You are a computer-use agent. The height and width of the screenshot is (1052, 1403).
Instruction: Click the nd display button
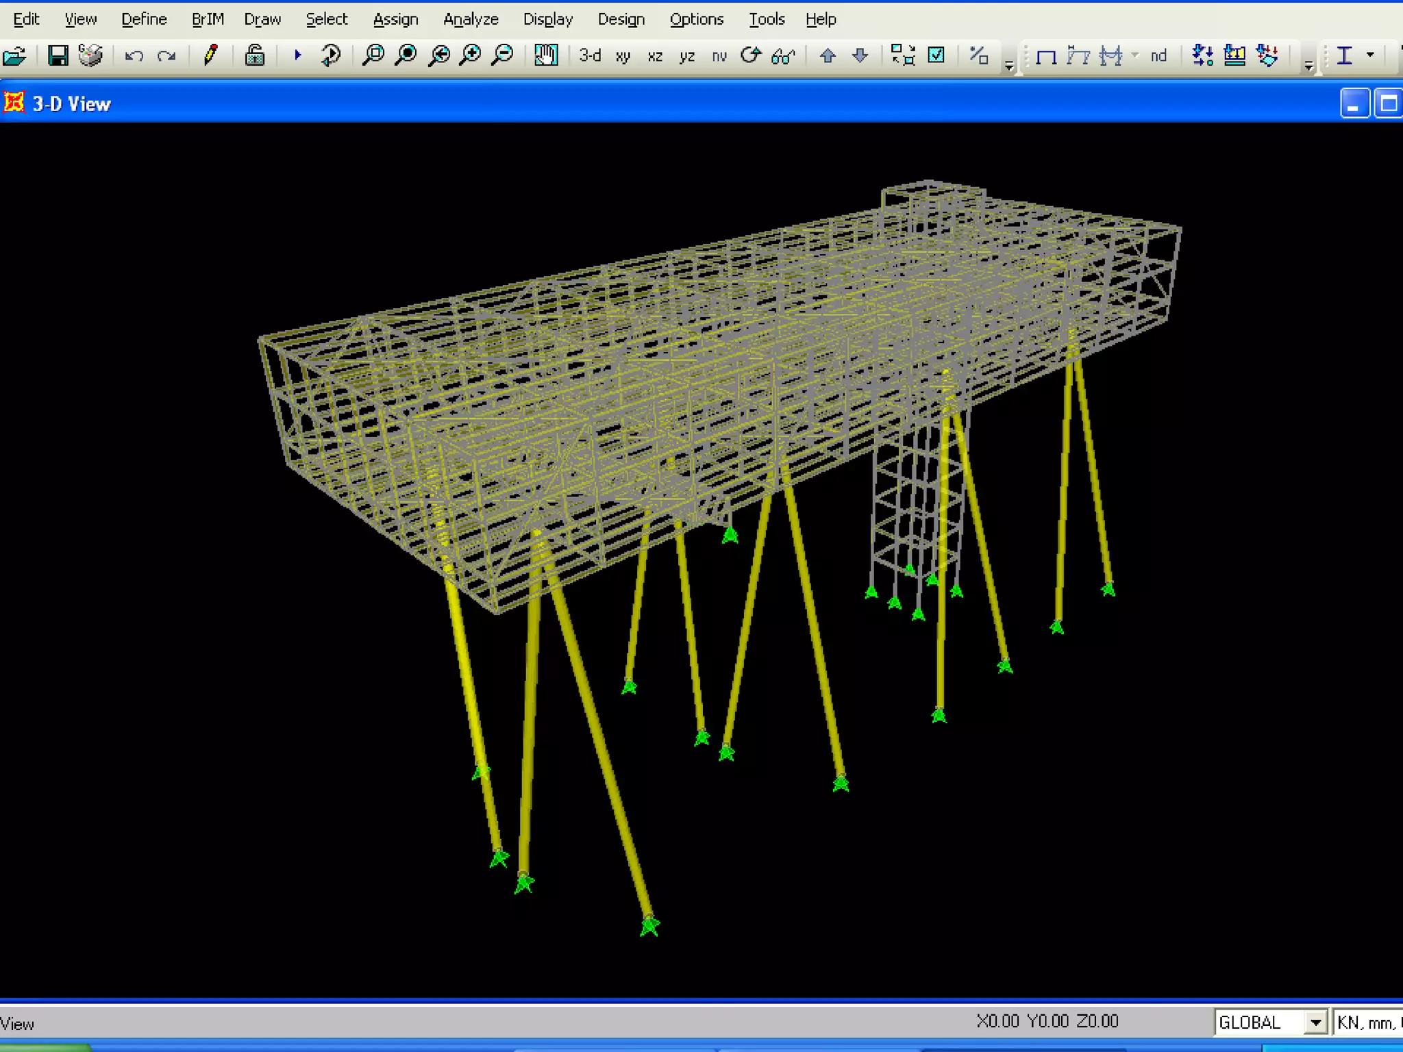click(1158, 56)
